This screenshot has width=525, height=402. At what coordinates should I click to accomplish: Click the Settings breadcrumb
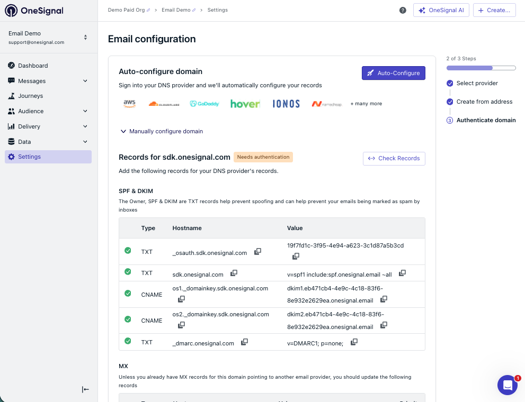pos(218,10)
